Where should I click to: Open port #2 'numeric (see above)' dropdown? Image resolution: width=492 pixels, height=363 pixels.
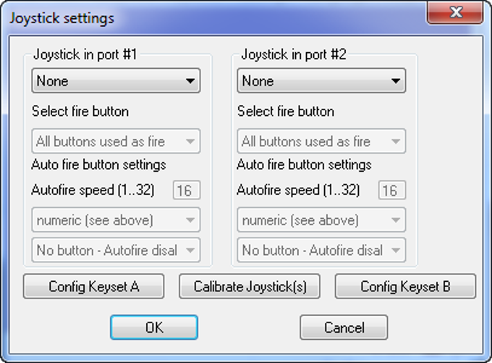click(321, 220)
